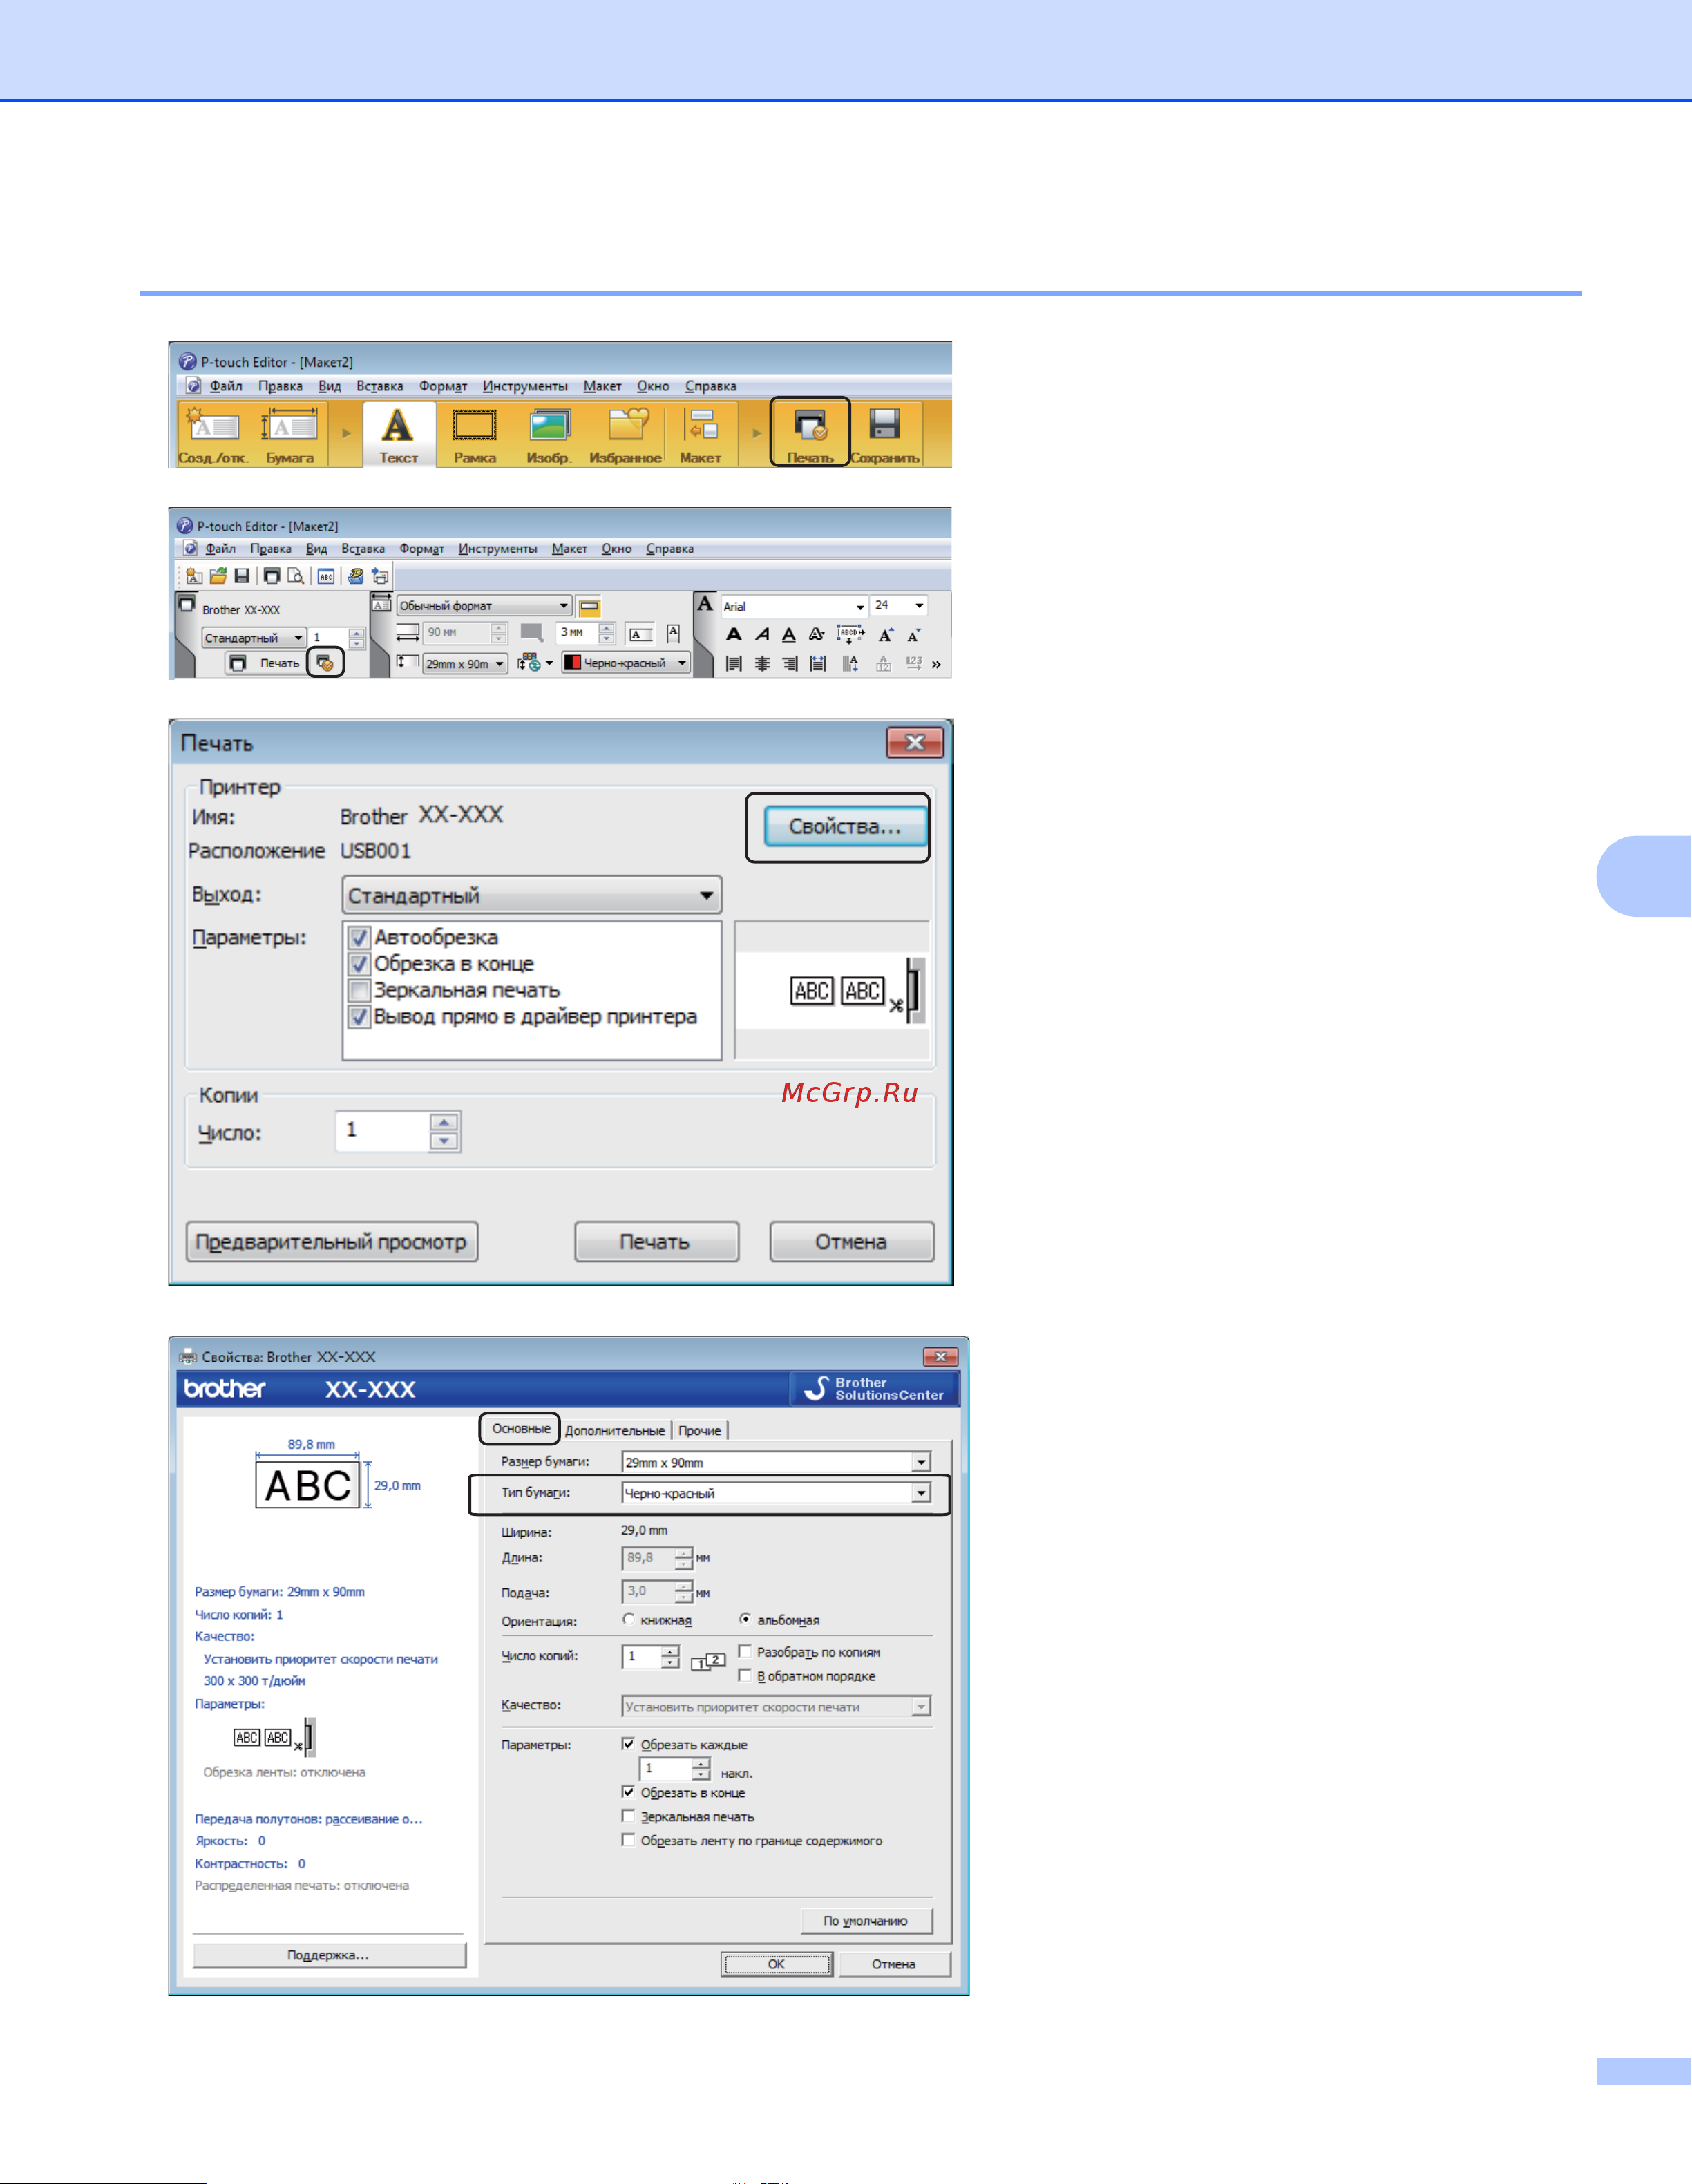Open the Выход Стандартный dropdown in Печать dialog

pyautogui.click(x=532, y=895)
